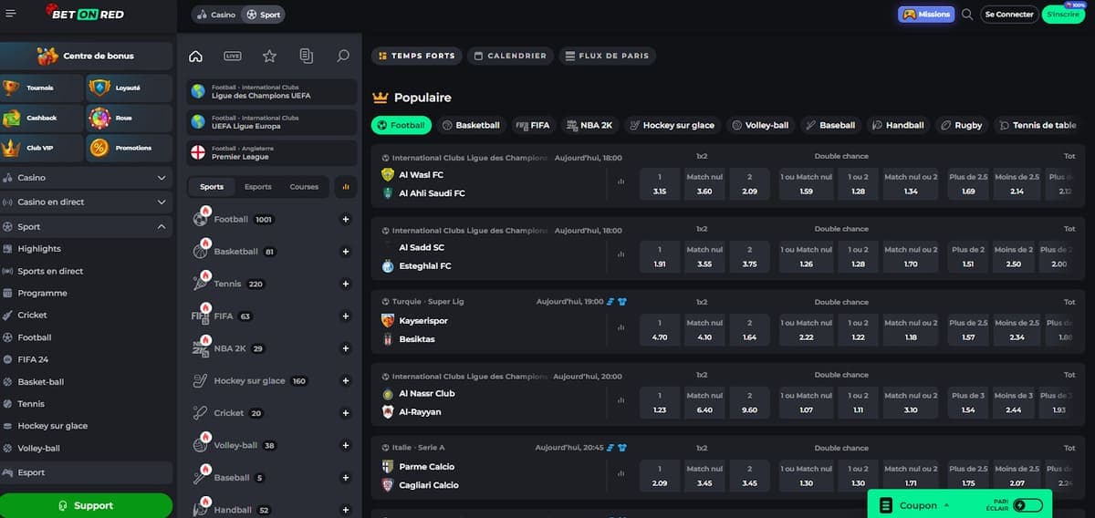Open the orange statistics chart icon
The height and width of the screenshot is (518, 1095).
346,187
